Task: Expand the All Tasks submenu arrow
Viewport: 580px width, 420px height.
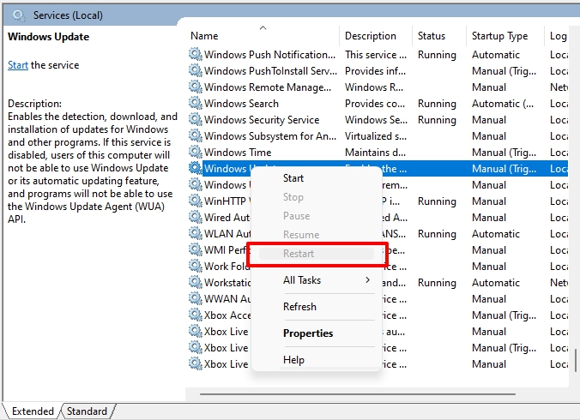Action: pos(367,280)
